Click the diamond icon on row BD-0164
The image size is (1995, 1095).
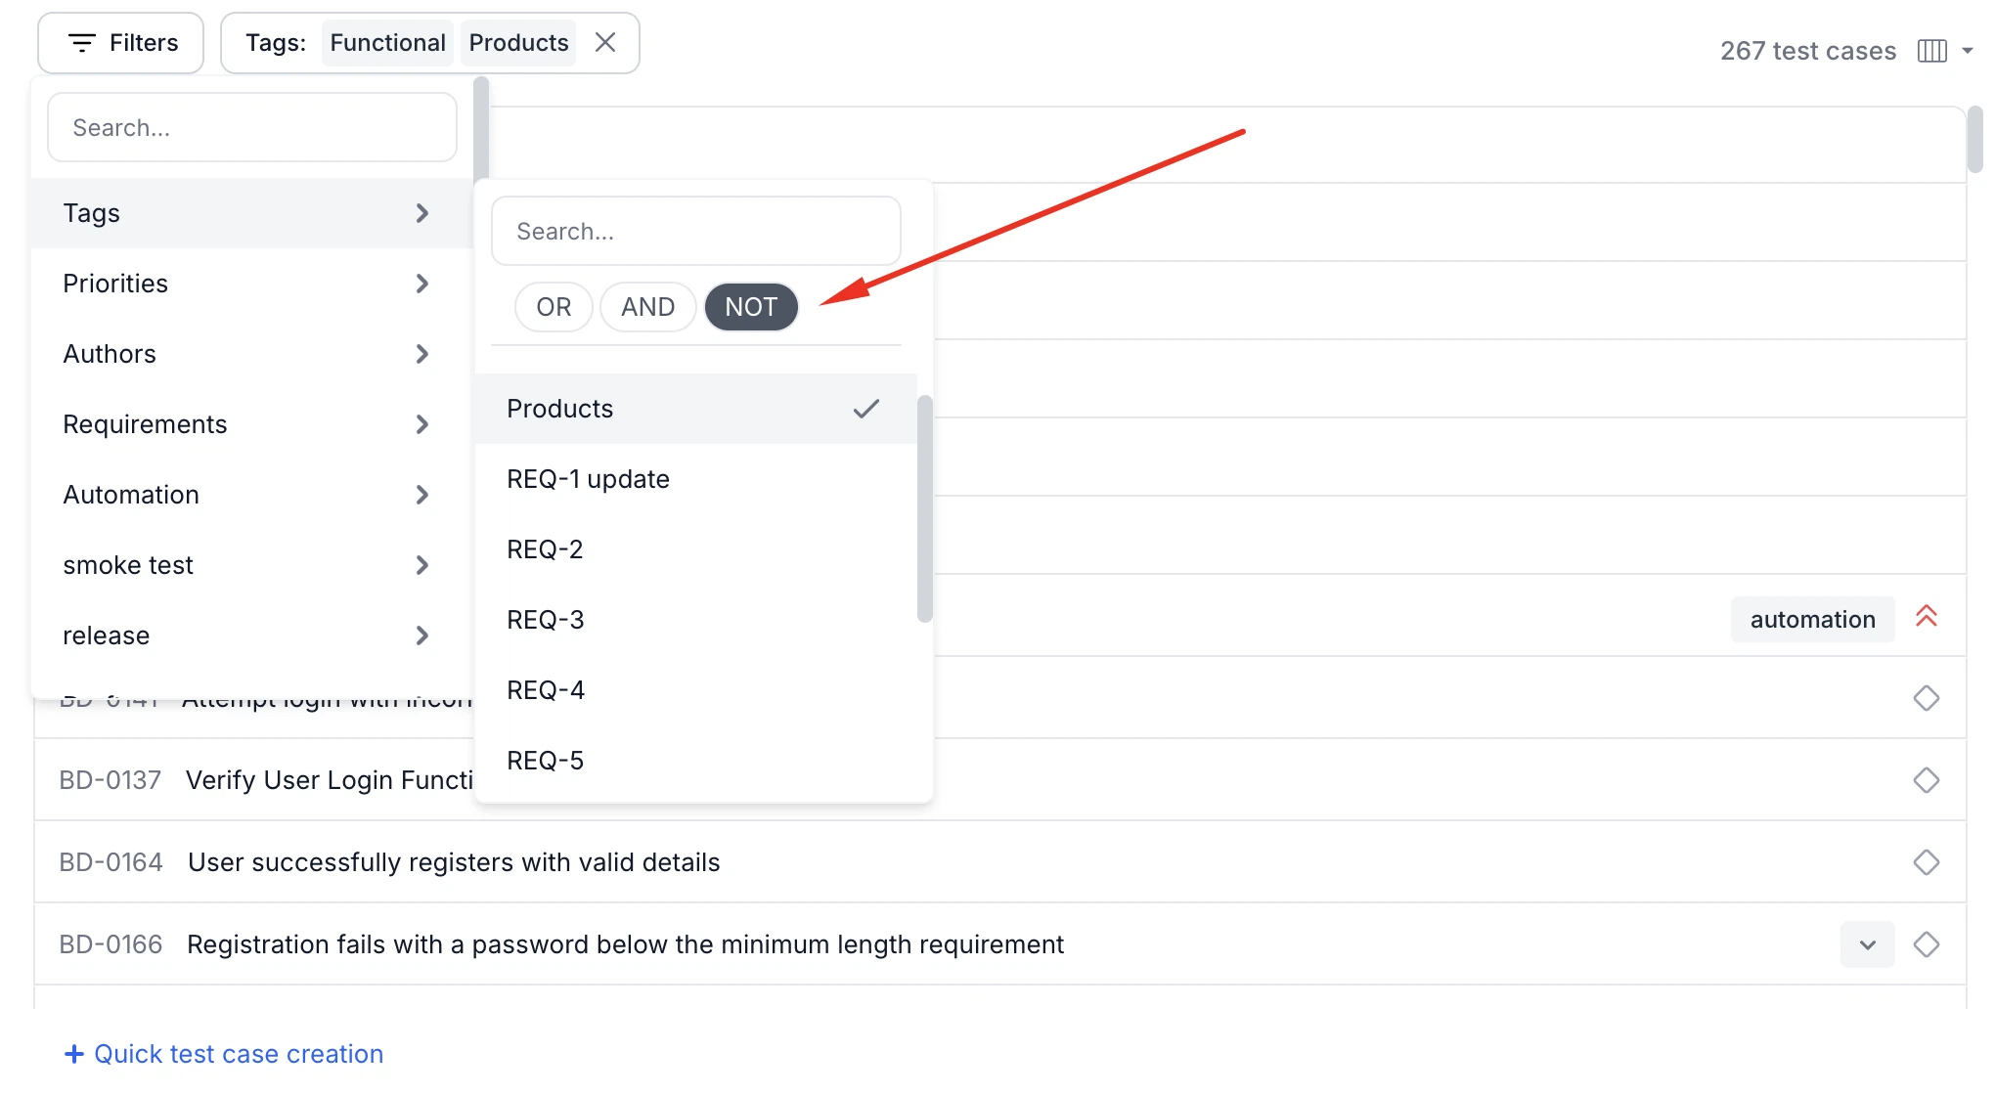pos(1927,862)
